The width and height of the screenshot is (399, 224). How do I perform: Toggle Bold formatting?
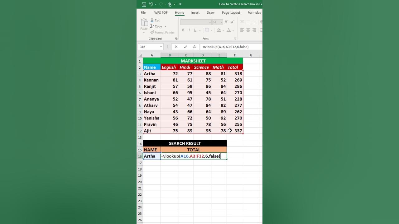183,30
